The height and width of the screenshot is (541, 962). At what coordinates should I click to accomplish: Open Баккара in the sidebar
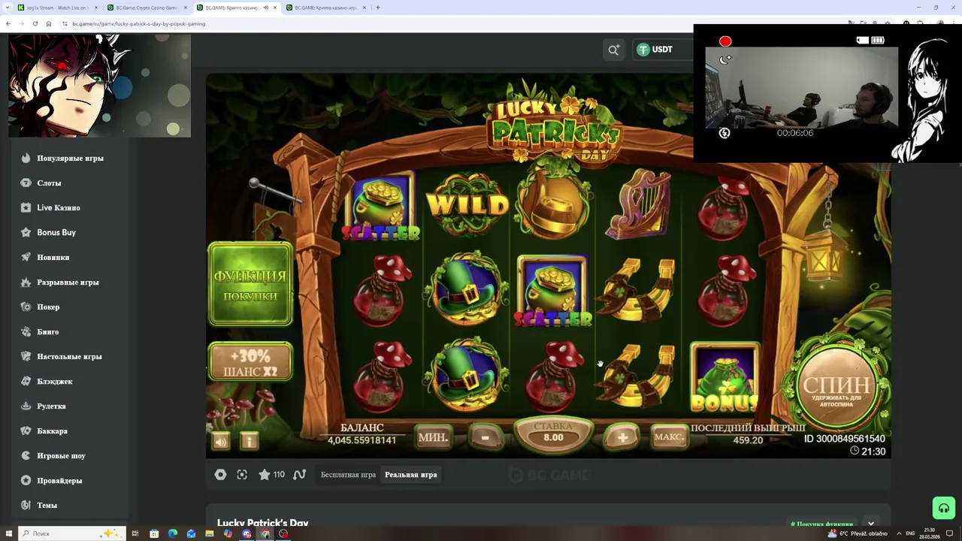tap(53, 431)
